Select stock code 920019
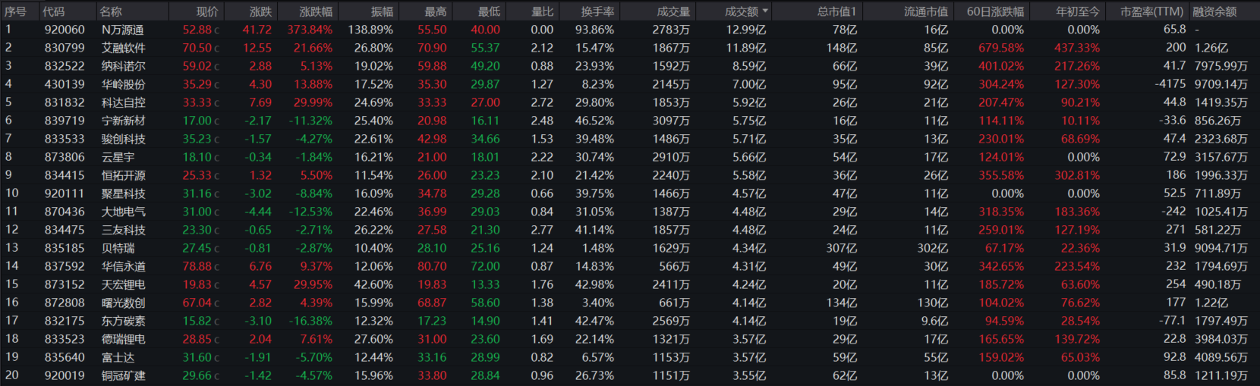Viewport: 1260px width, 386px height. 65,375
